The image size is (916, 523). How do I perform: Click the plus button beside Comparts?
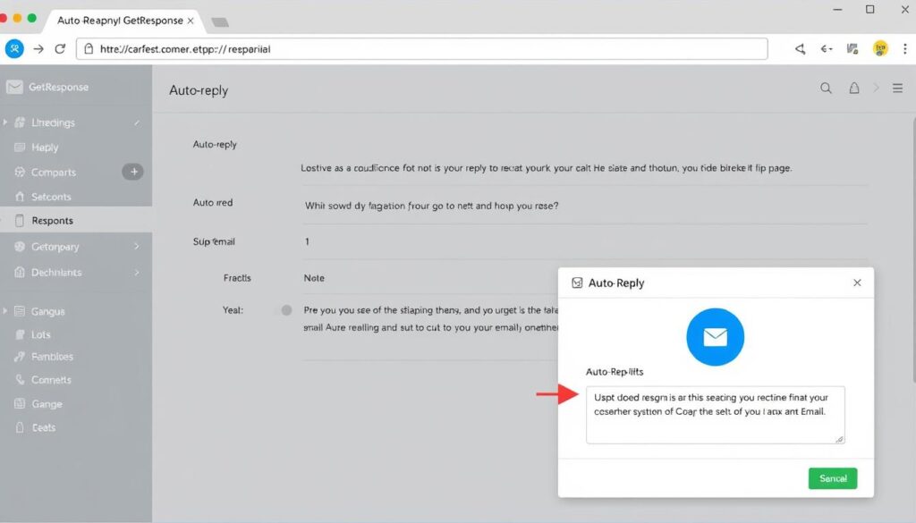(133, 172)
